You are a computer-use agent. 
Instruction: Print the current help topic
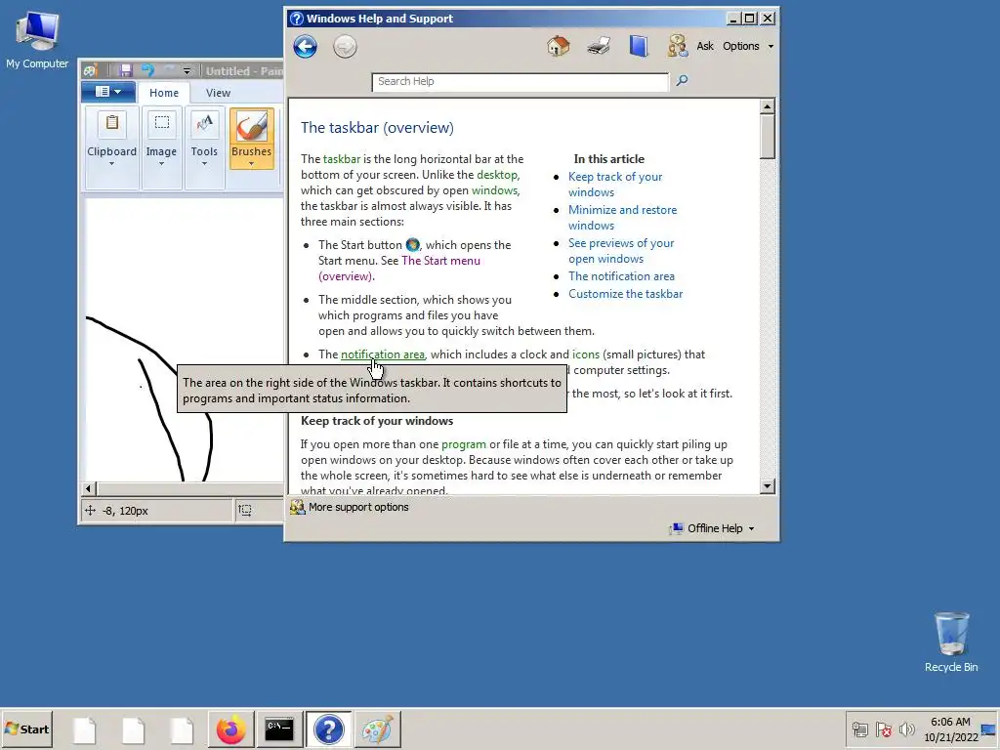coord(599,46)
